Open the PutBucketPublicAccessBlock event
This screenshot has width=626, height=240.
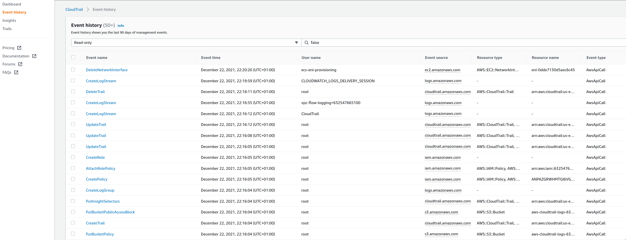[110, 212]
